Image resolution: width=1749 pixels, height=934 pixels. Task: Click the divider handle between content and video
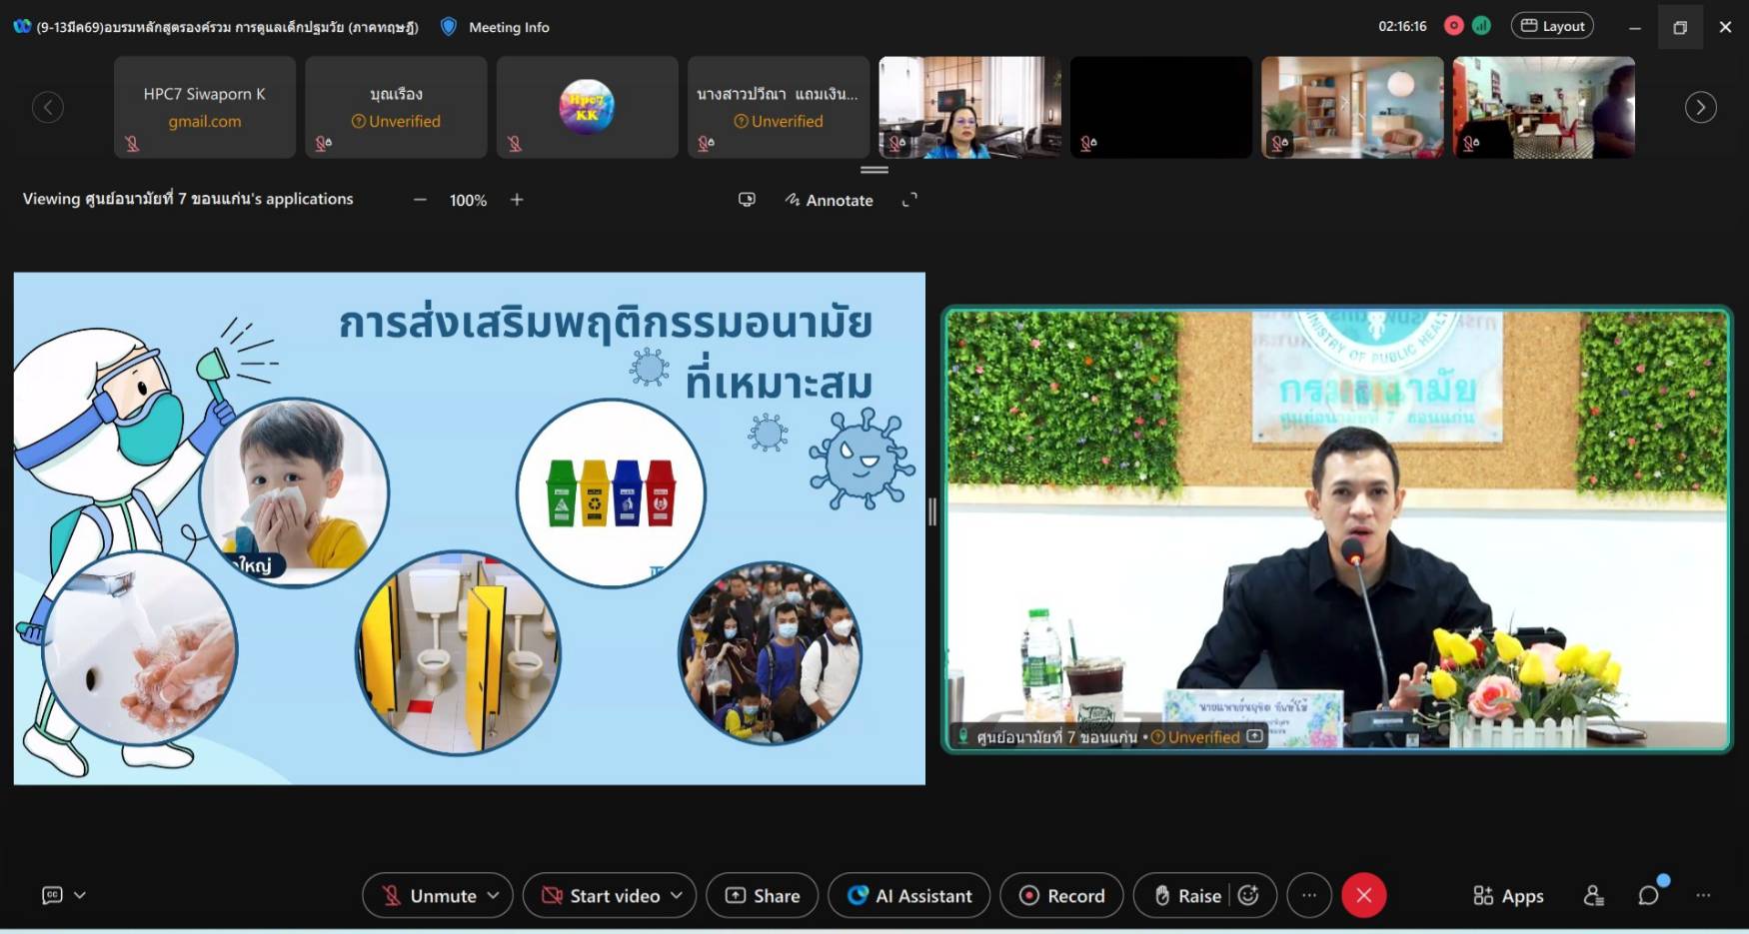coord(932,511)
